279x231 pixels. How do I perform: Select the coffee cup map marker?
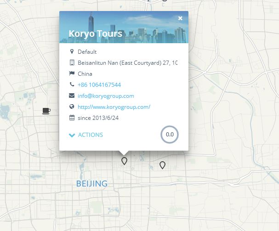tap(46, 111)
